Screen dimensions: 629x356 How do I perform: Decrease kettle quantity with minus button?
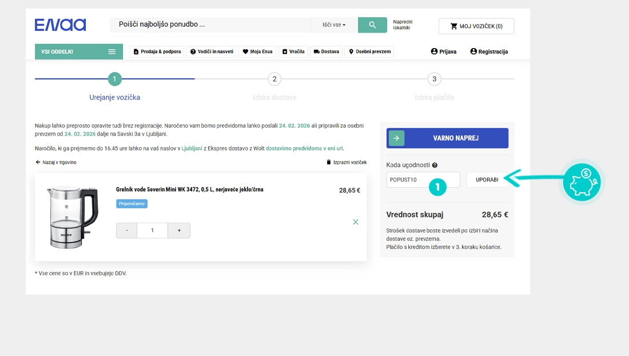pos(127,231)
